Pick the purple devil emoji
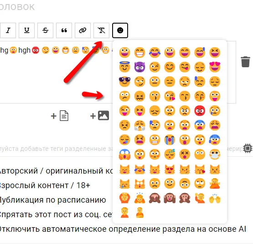This screenshot has width=253, height=244. click(139, 67)
